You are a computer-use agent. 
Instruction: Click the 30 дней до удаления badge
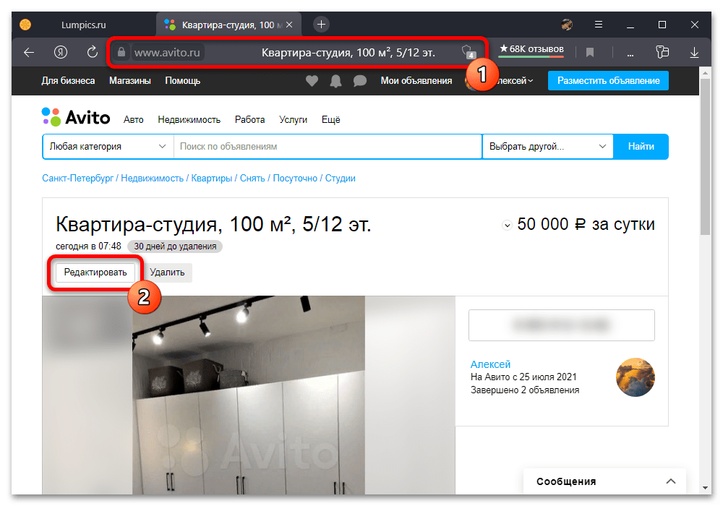coord(175,246)
